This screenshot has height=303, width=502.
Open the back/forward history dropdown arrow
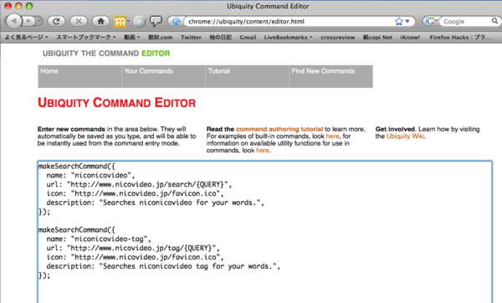coord(38,21)
